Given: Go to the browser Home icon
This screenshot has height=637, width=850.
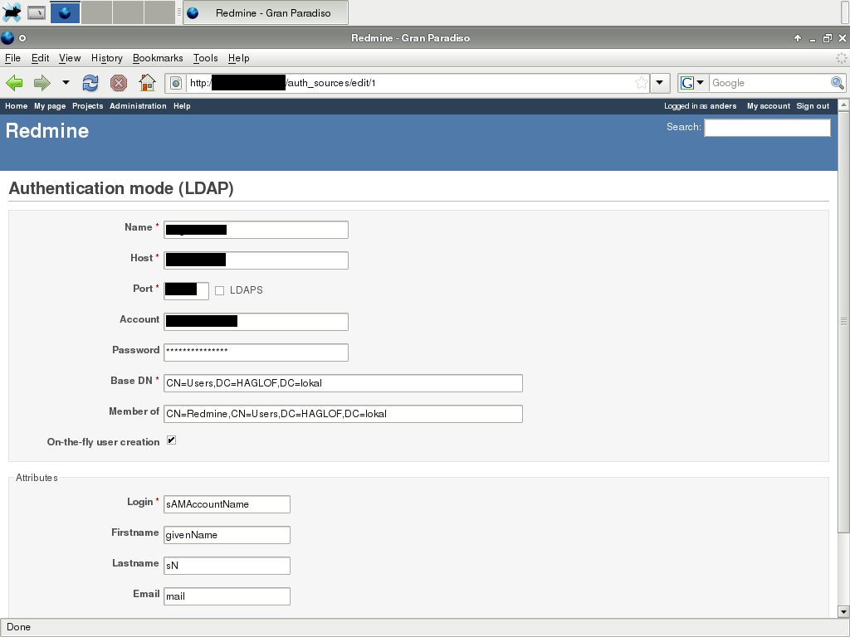Looking at the screenshot, I should (147, 83).
